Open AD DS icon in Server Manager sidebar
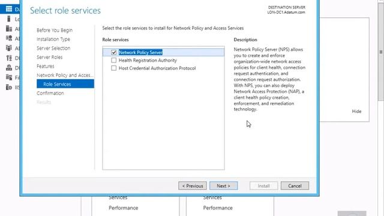Image resolution: width=384 pixels, height=216 pixels. point(9,48)
